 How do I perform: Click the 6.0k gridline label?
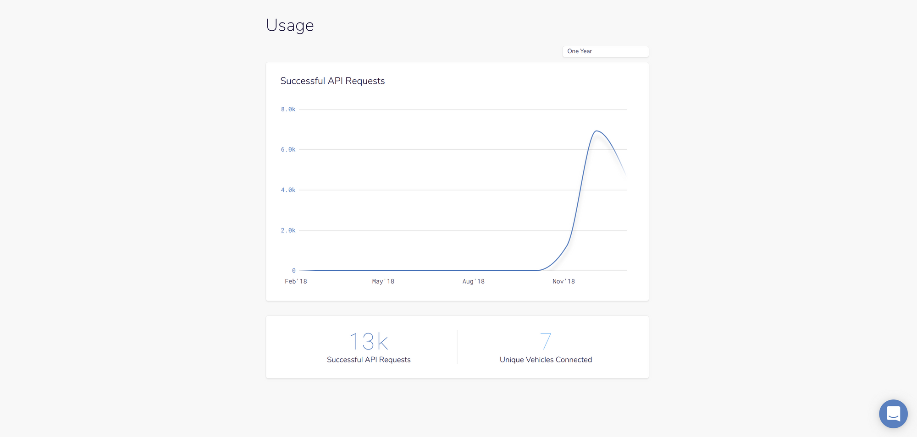tap(288, 149)
